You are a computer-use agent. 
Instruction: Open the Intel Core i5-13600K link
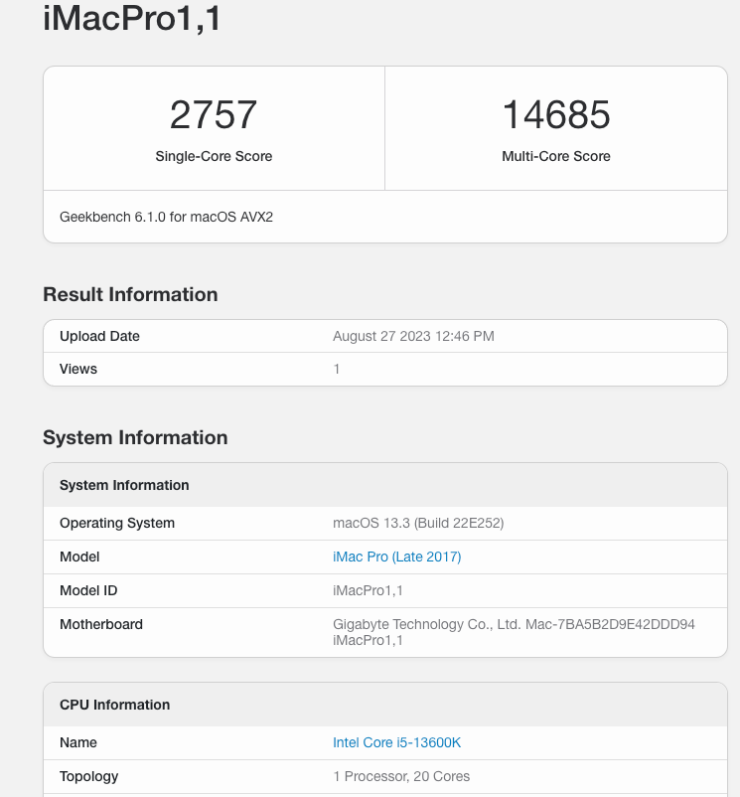(x=396, y=742)
